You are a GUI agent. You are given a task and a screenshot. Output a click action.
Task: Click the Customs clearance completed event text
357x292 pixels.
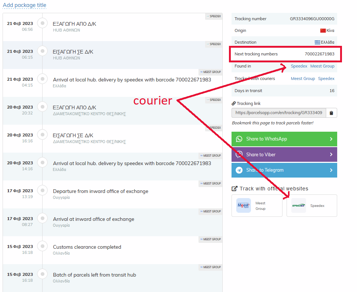pyautogui.click(x=87, y=247)
